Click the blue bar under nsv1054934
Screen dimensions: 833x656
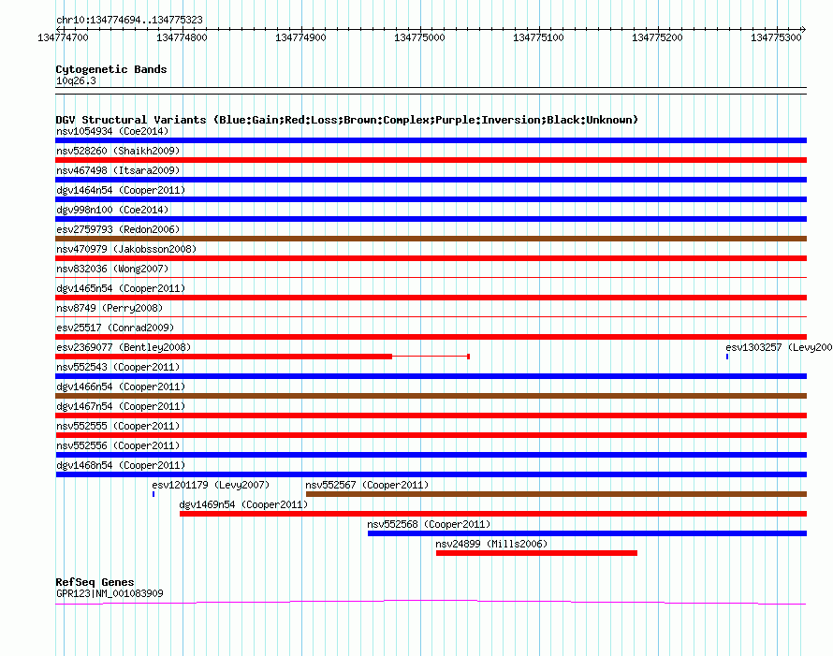pos(431,140)
